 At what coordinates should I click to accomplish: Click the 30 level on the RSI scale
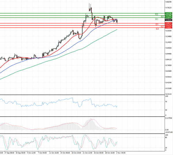pyautogui.click(x=166, y=110)
